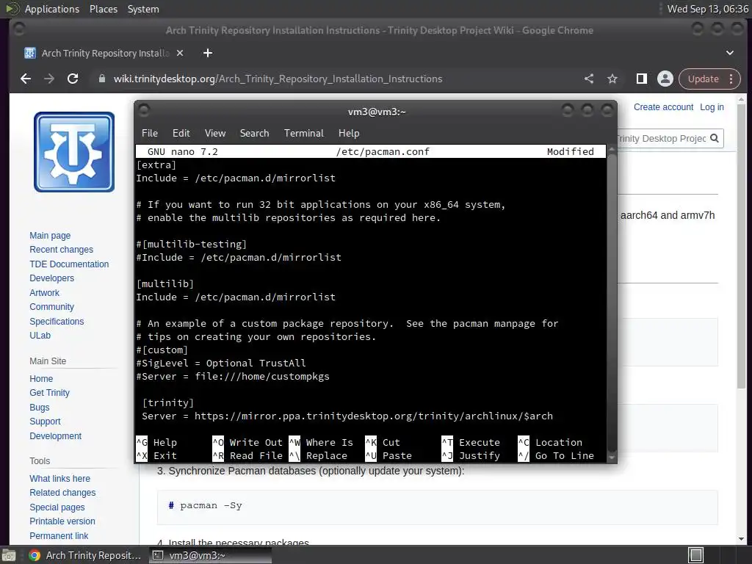The height and width of the screenshot is (564, 752).
Task: Open the Main page sidebar link
Action: [50, 236]
